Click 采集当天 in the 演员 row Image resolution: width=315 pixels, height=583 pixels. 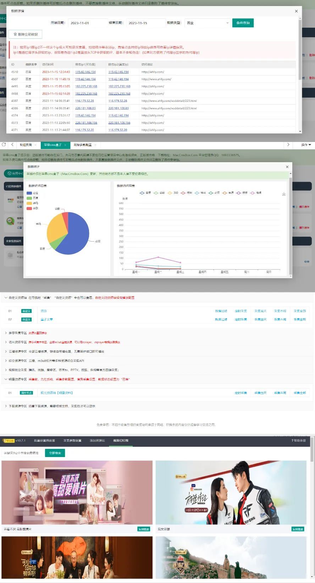coord(260,311)
